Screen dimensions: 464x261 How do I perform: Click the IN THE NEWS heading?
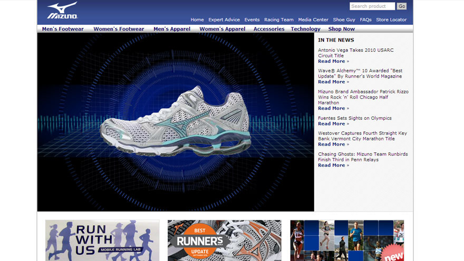tap(336, 40)
